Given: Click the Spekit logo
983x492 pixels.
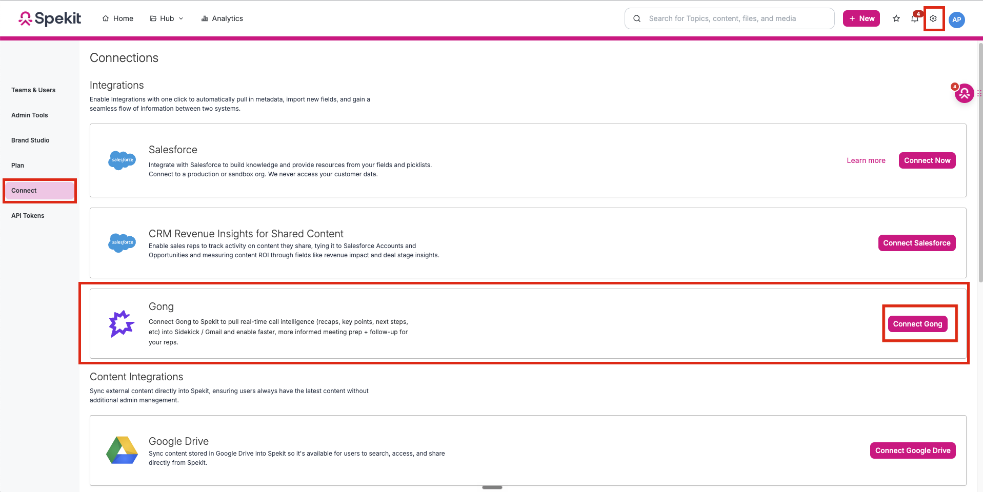Looking at the screenshot, I should [x=50, y=18].
